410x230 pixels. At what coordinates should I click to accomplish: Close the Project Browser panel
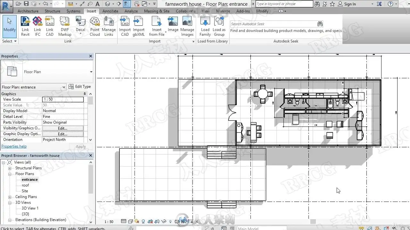(x=91, y=156)
